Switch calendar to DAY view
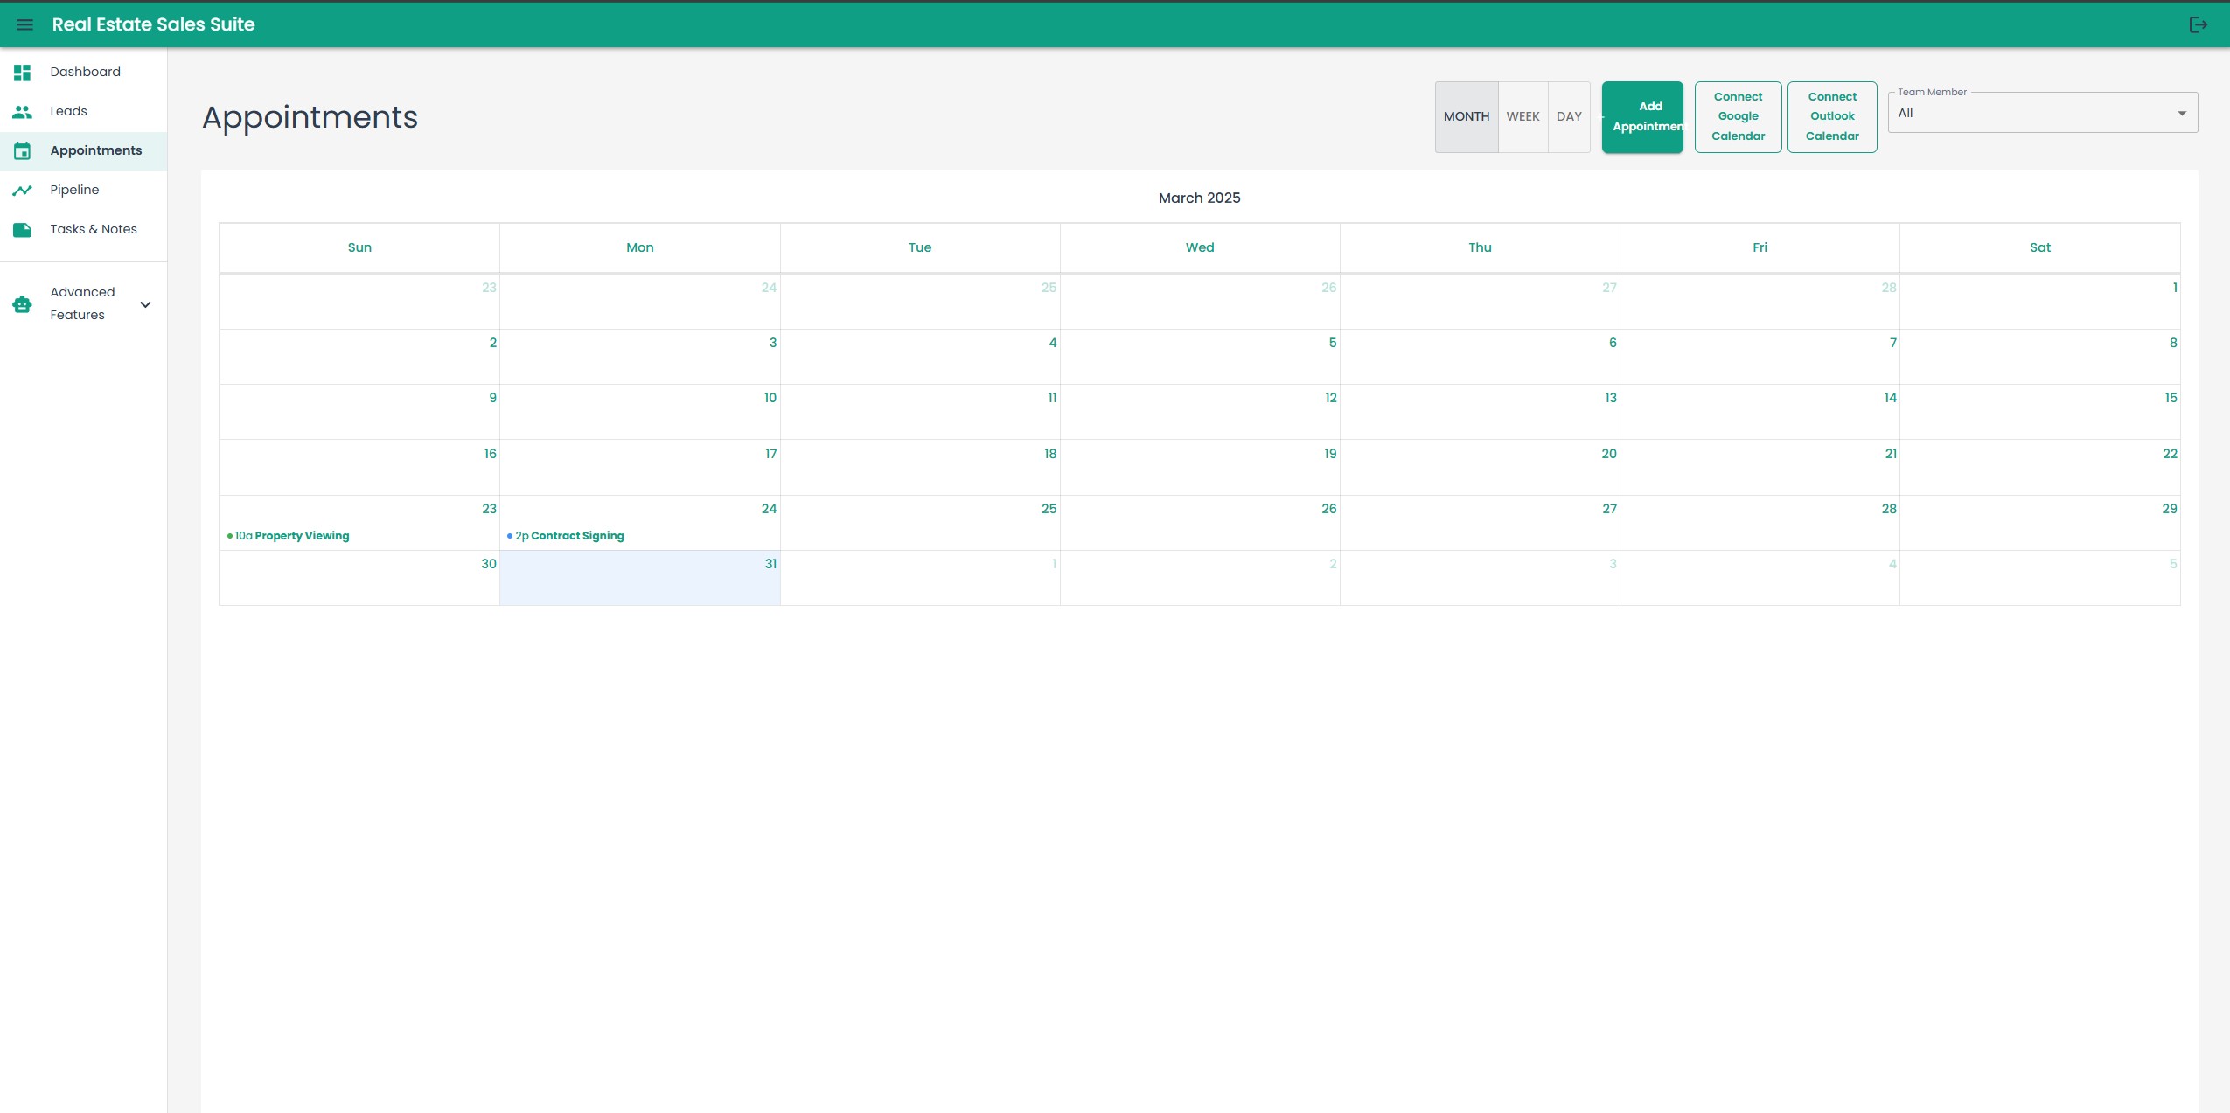This screenshot has height=1113, width=2230. [1569, 116]
